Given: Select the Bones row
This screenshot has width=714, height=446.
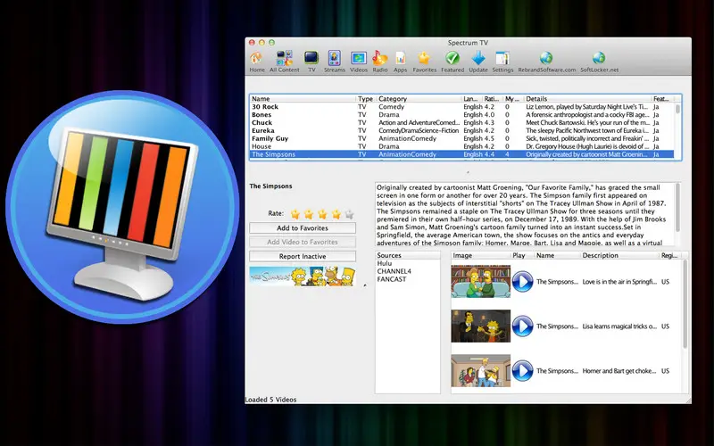Looking at the screenshot, I should point(461,115).
